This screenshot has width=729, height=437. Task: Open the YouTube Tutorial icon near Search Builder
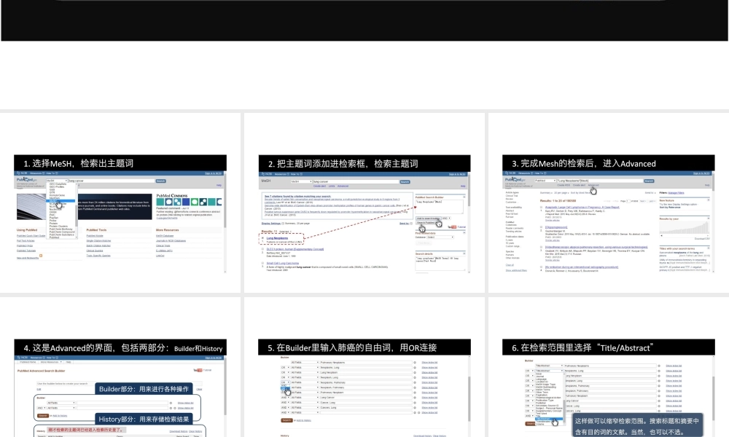click(453, 227)
